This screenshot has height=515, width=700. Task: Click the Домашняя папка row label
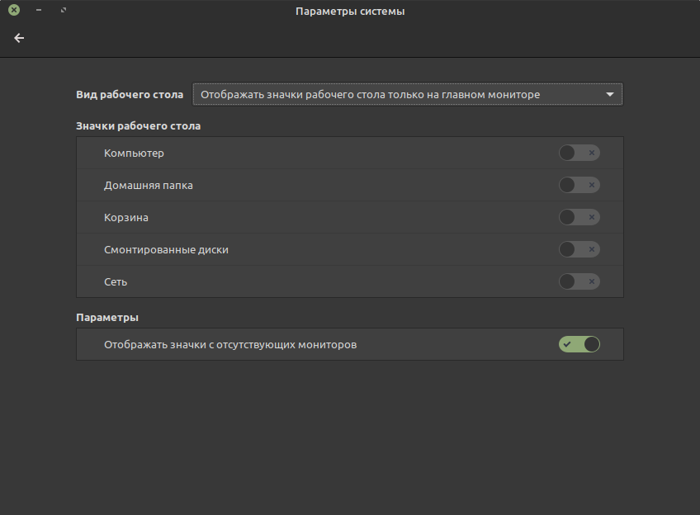click(x=149, y=185)
